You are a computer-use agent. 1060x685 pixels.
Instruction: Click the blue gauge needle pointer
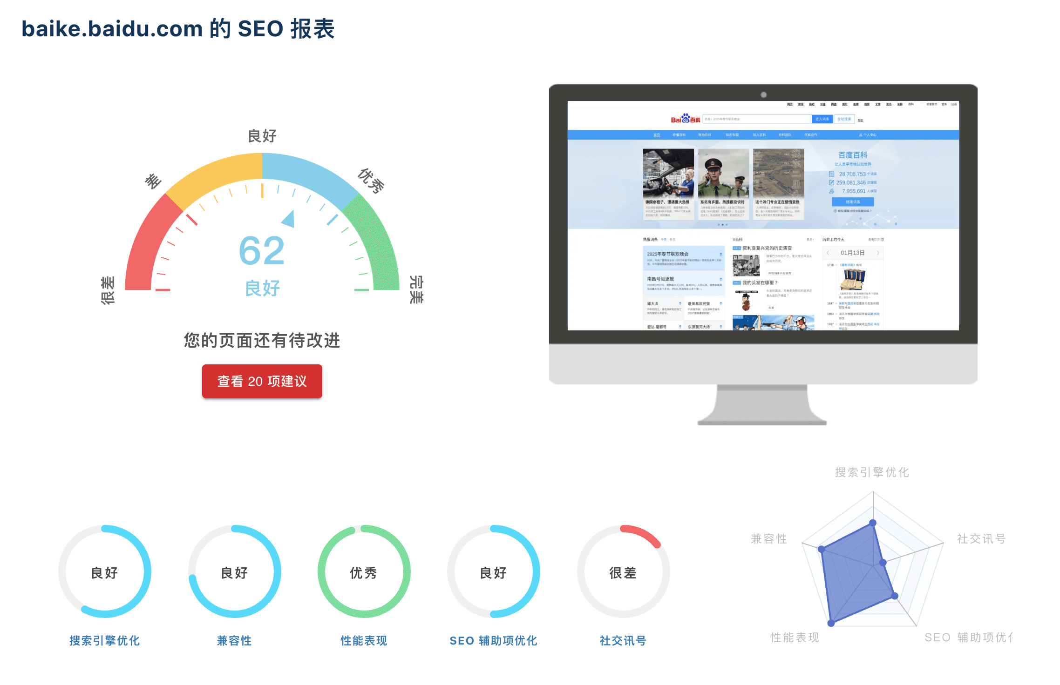click(289, 220)
